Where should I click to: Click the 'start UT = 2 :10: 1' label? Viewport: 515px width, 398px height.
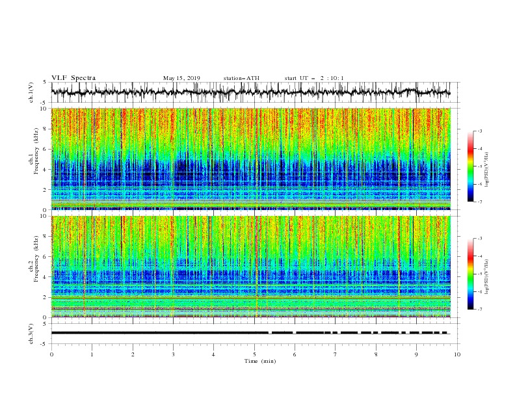314,78
